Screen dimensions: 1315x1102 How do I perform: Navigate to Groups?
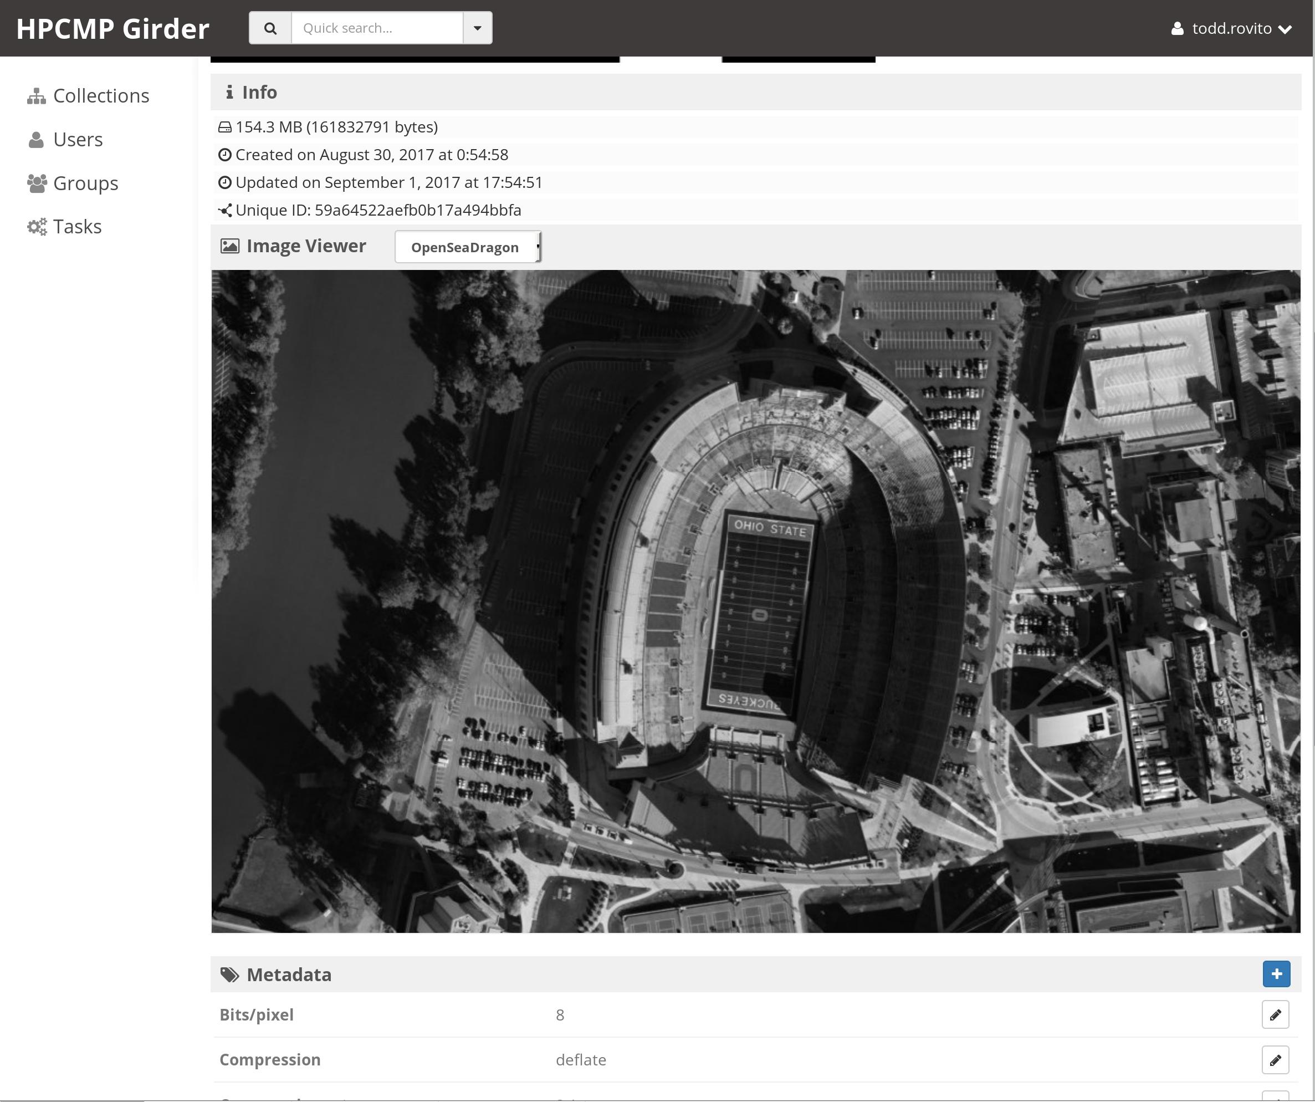85,183
